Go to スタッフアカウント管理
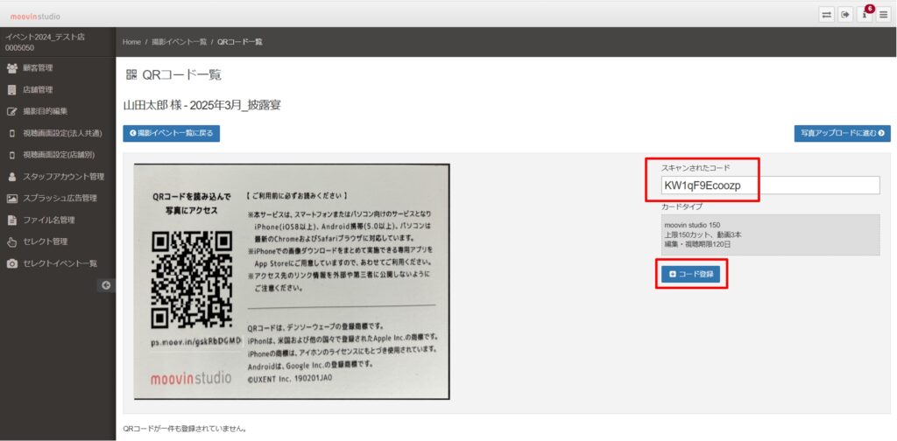The height and width of the screenshot is (441, 897). tap(63, 177)
